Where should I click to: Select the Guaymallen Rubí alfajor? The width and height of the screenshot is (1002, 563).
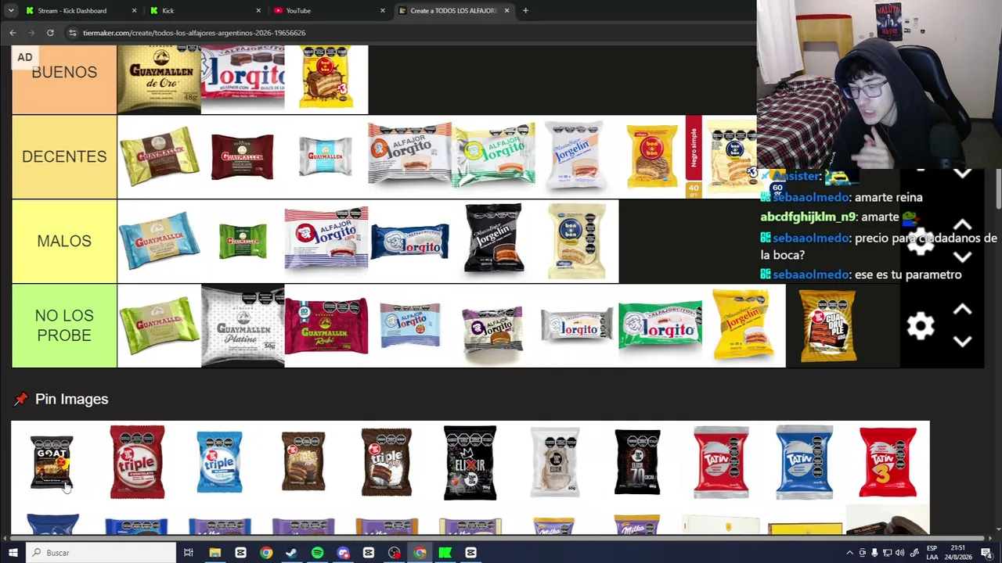[x=326, y=325]
